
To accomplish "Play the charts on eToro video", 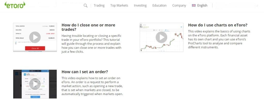I will click(x=161, y=37).
